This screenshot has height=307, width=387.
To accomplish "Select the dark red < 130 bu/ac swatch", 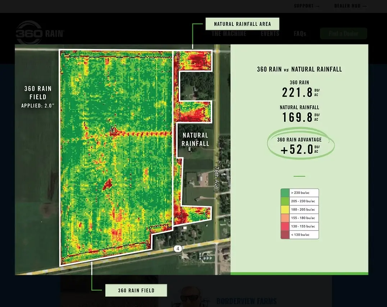I will 285,235.
